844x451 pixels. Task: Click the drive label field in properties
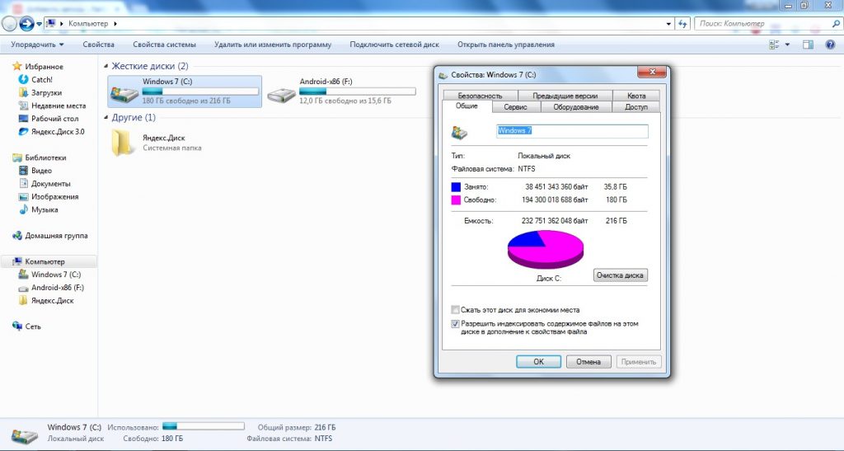(572, 131)
